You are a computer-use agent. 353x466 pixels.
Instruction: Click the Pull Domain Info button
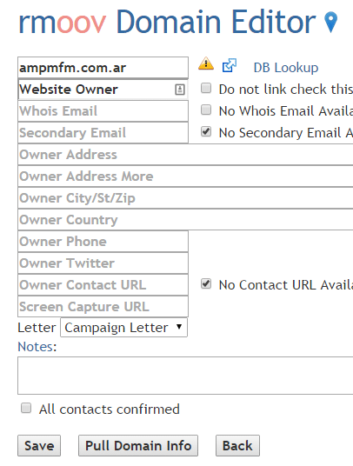tap(138, 445)
